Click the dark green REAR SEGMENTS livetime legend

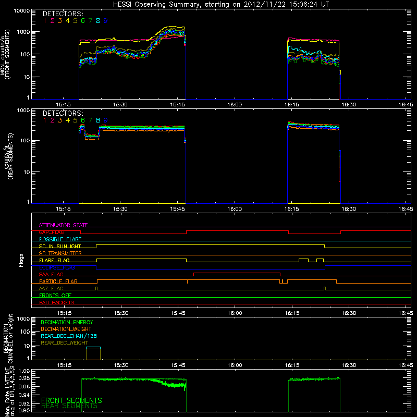point(69,406)
